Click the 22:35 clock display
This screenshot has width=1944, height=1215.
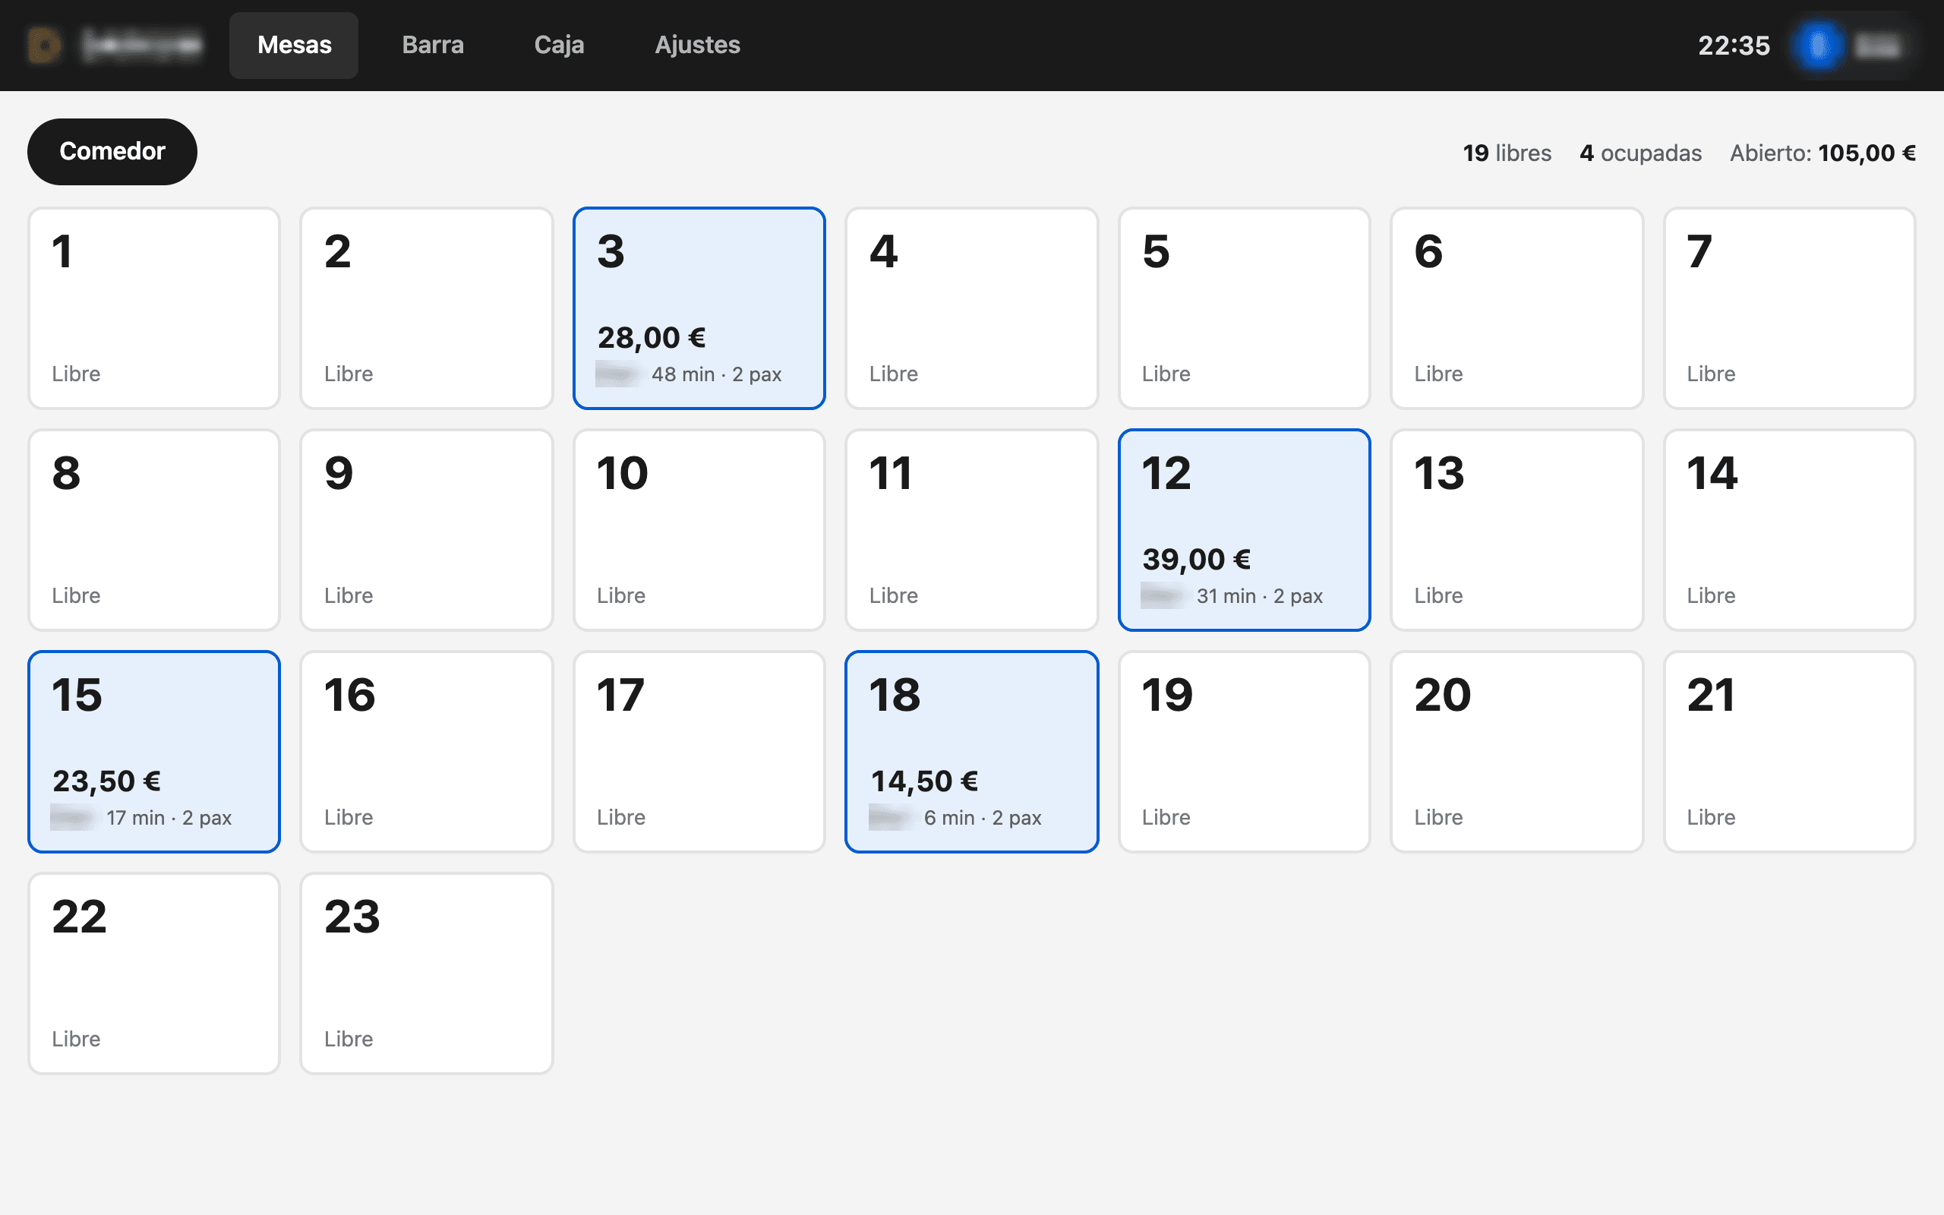coord(1734,46)
